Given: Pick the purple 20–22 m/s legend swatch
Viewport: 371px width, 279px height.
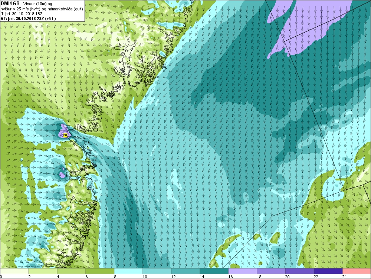Looking at the screenshot, I should click(299, 271).
